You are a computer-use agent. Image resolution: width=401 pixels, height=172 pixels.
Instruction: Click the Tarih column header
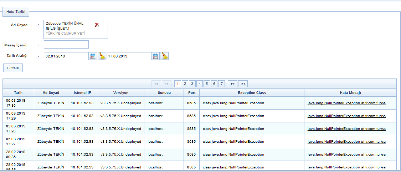(x=18, y=93)
